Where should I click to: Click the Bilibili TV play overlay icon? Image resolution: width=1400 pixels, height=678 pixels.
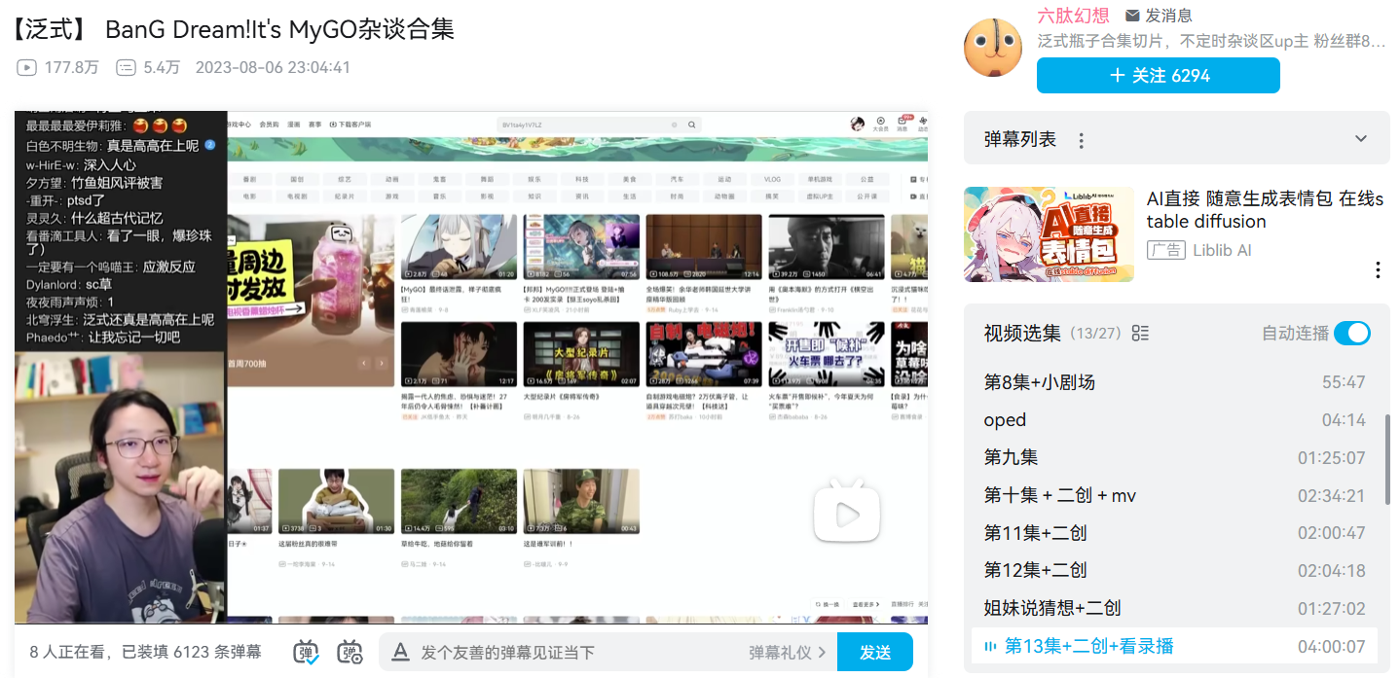coord(846,510)
